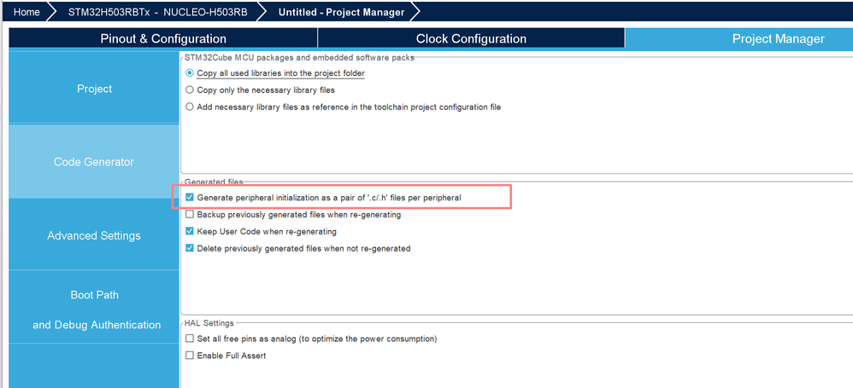Select the Code Generator sidebar section

pyautogui.click(x=94, y=162)
